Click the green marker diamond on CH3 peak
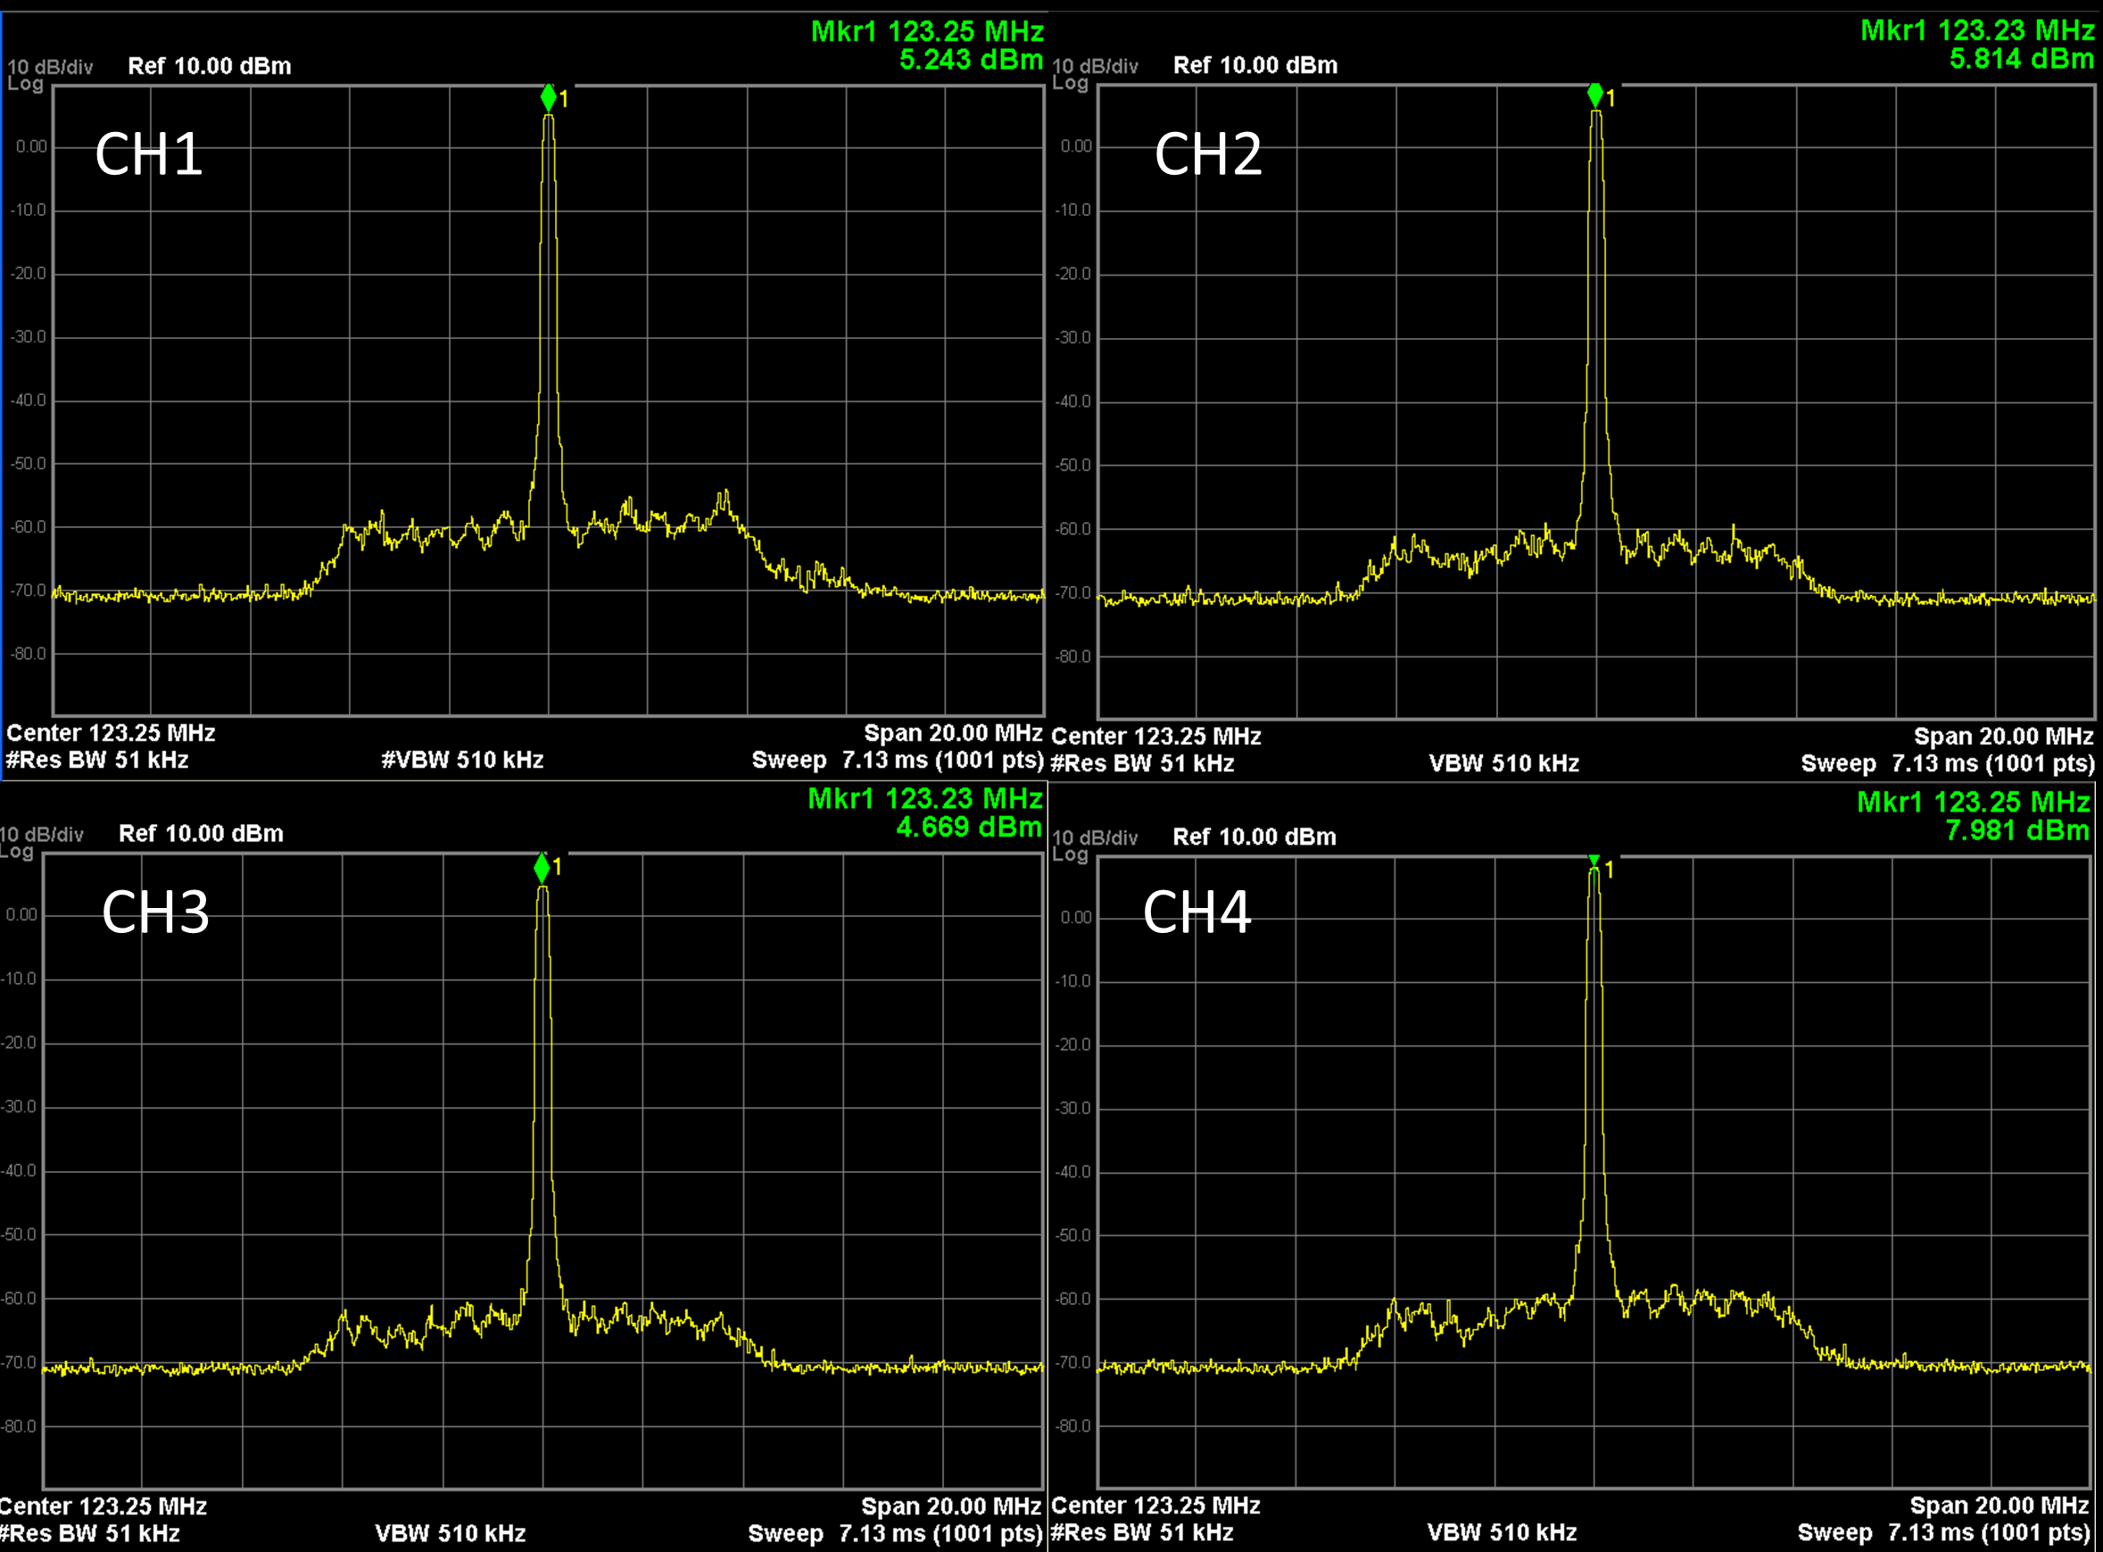The width and height of the screenshot is (2103, 1552). (x=542, y=867)
